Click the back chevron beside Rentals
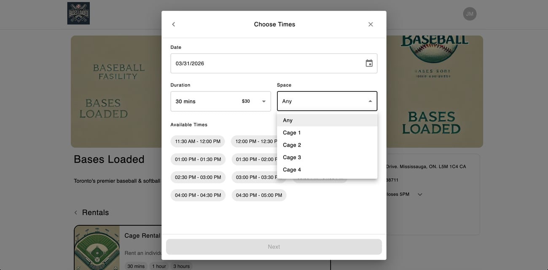This screenshot has height=270, width=548. (76, 213)
